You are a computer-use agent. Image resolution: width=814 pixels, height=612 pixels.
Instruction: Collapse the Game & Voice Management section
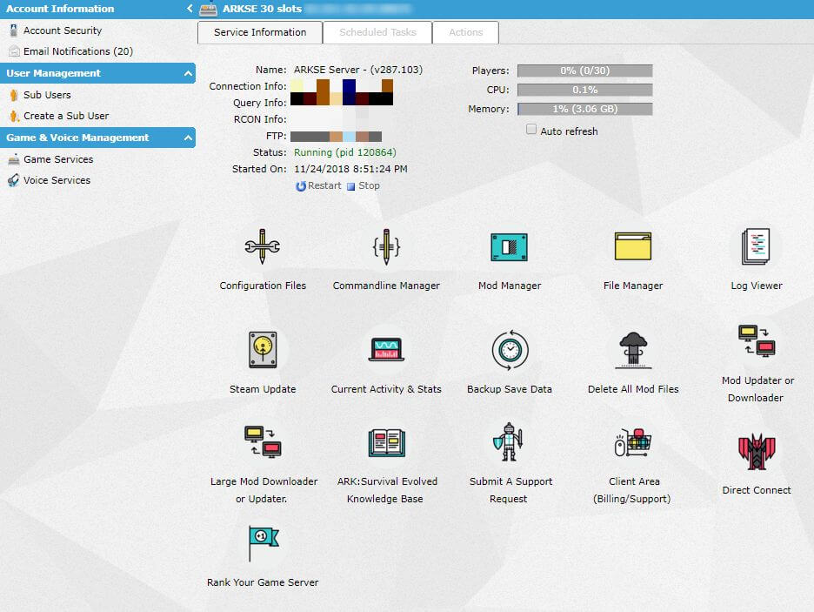189,138
